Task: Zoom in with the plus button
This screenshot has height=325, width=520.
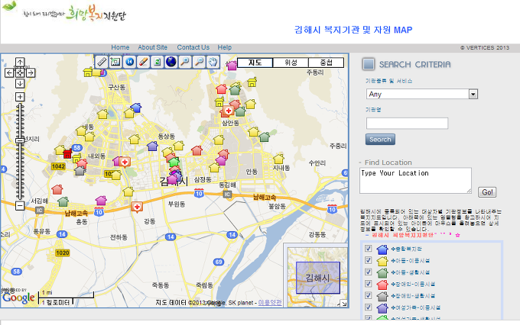Action: (20, 97)
